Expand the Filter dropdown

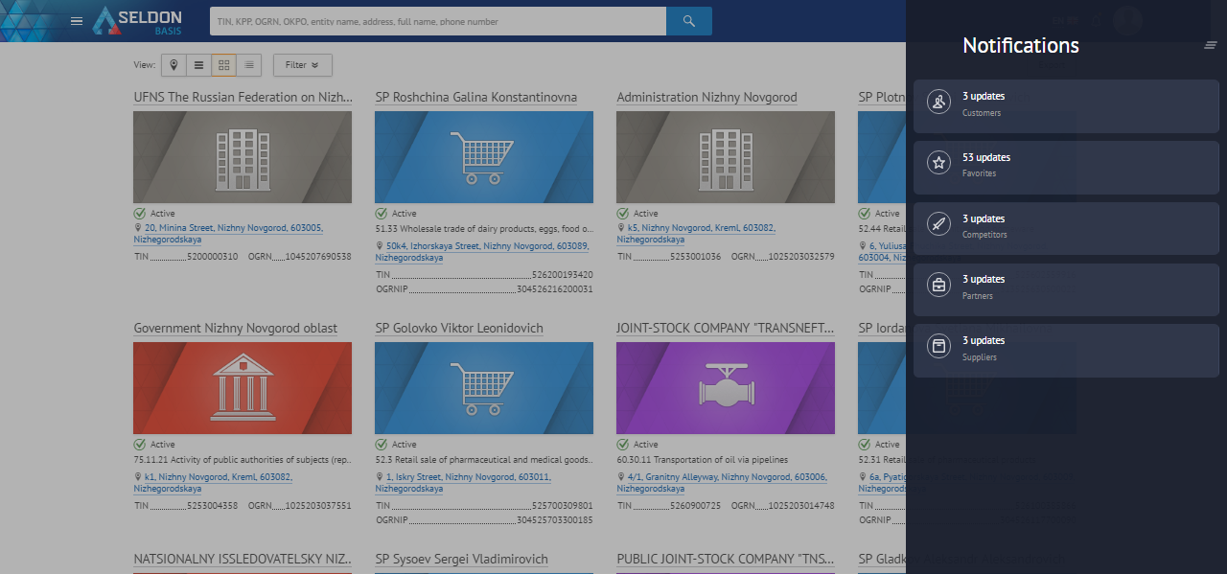(x=303, y=65)
